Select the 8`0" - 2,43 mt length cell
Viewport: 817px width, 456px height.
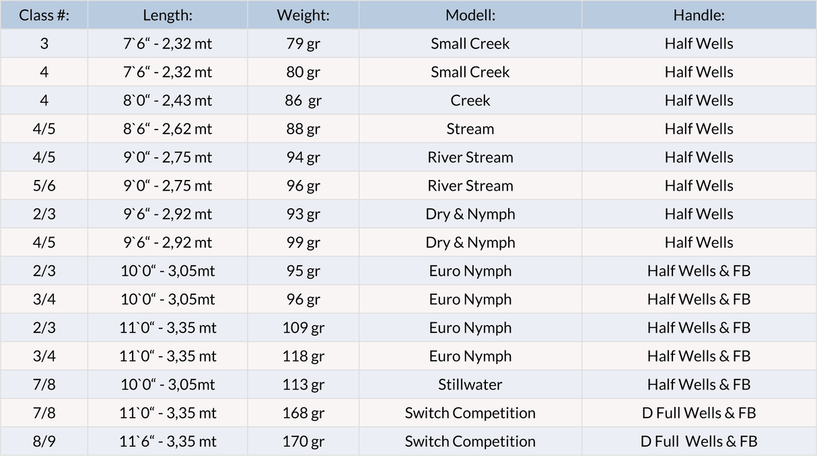coord(168,101)
